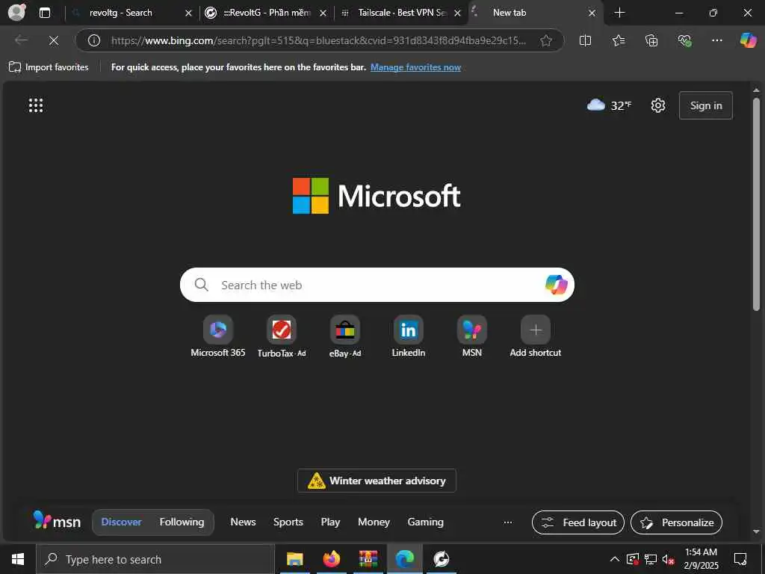Open the Edge profile avatar
The height and width of the screenshot is (574, 765).
[17, 12]
